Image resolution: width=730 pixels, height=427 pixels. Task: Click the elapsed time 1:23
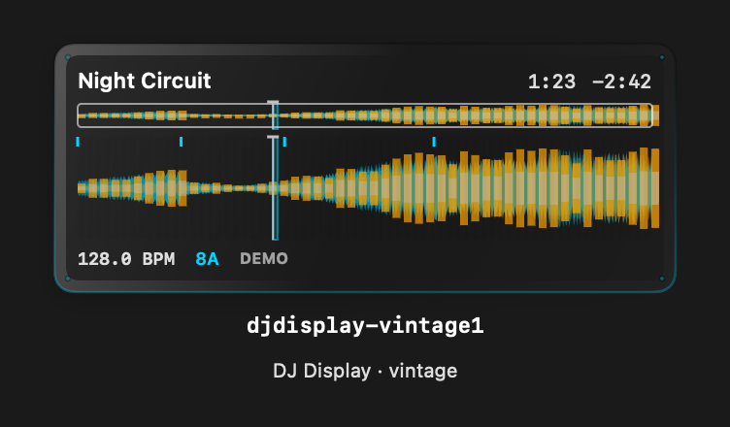pyautogui.click(x=551, y=82)
